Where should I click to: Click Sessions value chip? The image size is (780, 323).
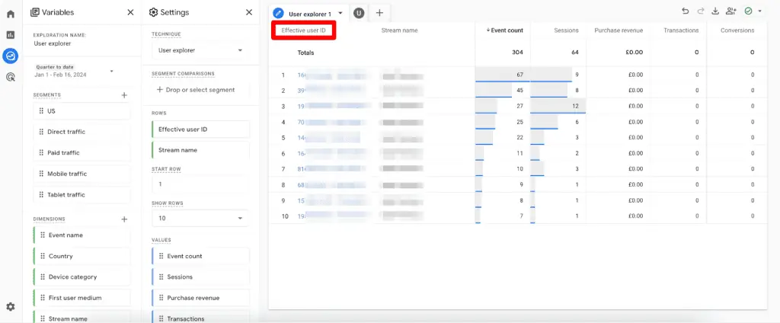point(200,277)
